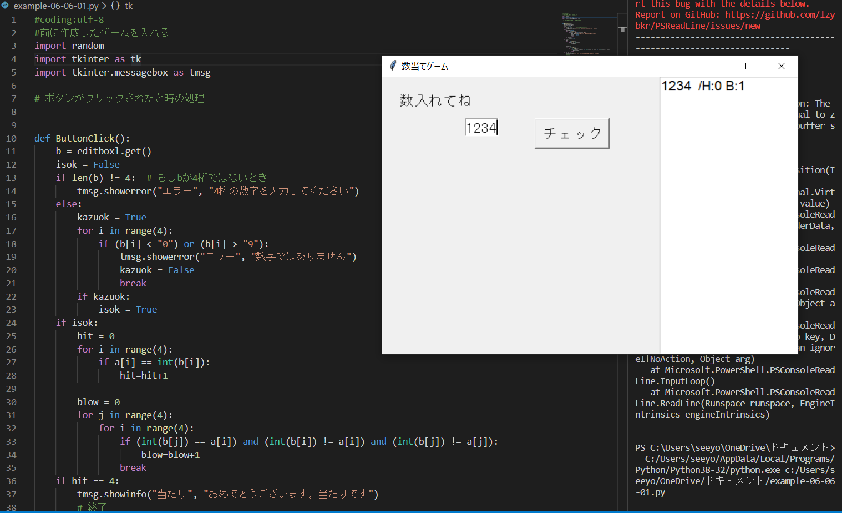The image size is (842, 513).
Task: Click the 'if a[i] == int(b[i]):' condition
Action: [x=155, y=362]
